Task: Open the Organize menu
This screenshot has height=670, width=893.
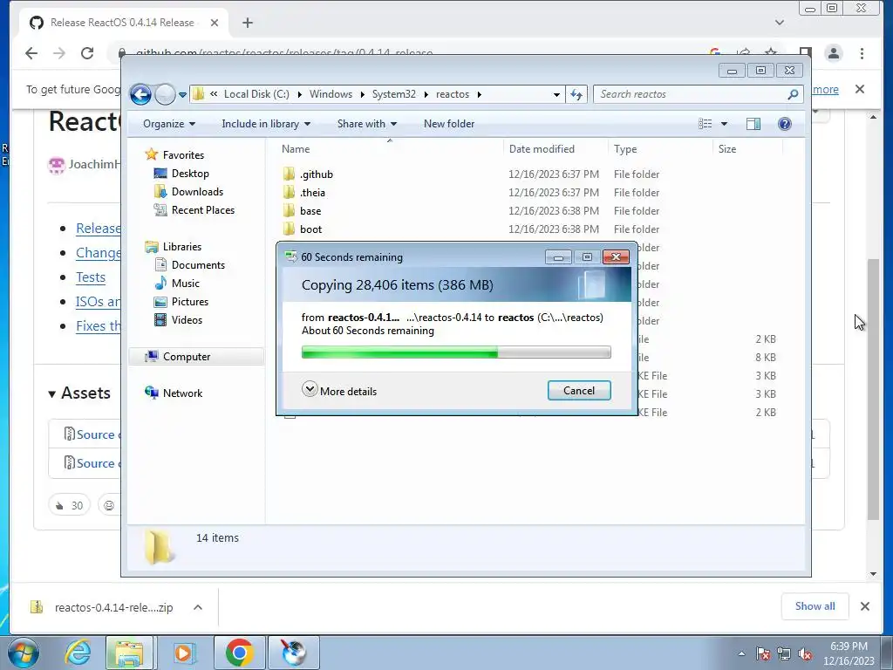Action: (x=169, y=124)
